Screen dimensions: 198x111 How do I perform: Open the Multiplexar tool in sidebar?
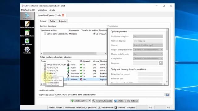(27, 16)
